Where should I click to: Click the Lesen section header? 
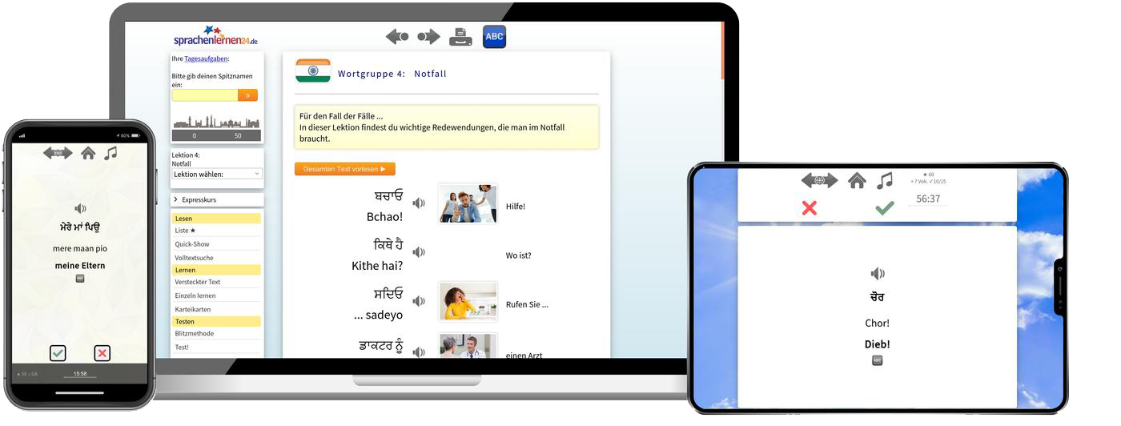point(217,218)
